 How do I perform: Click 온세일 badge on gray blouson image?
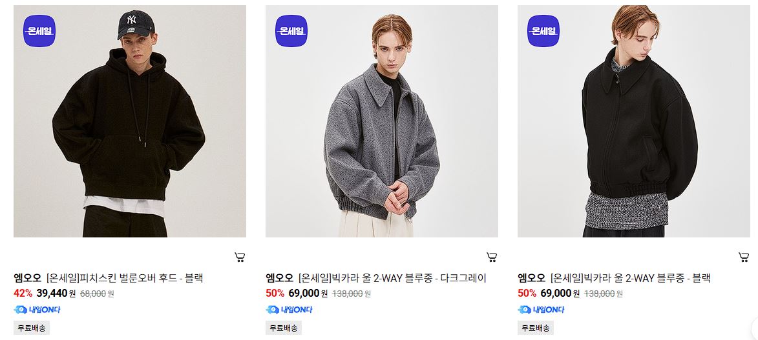click(x=291, y=31)
